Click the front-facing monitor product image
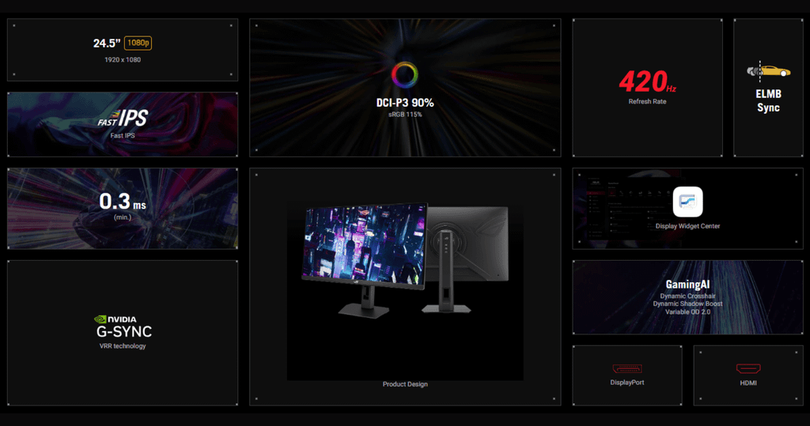This screenshot has height=426, width=810. click(x=365, y=259)
